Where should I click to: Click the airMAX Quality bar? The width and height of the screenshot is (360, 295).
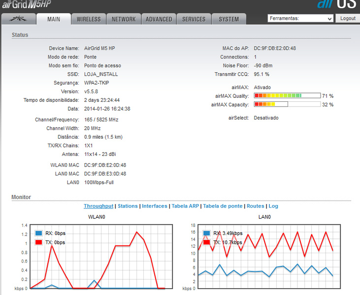tap(287, 96)
